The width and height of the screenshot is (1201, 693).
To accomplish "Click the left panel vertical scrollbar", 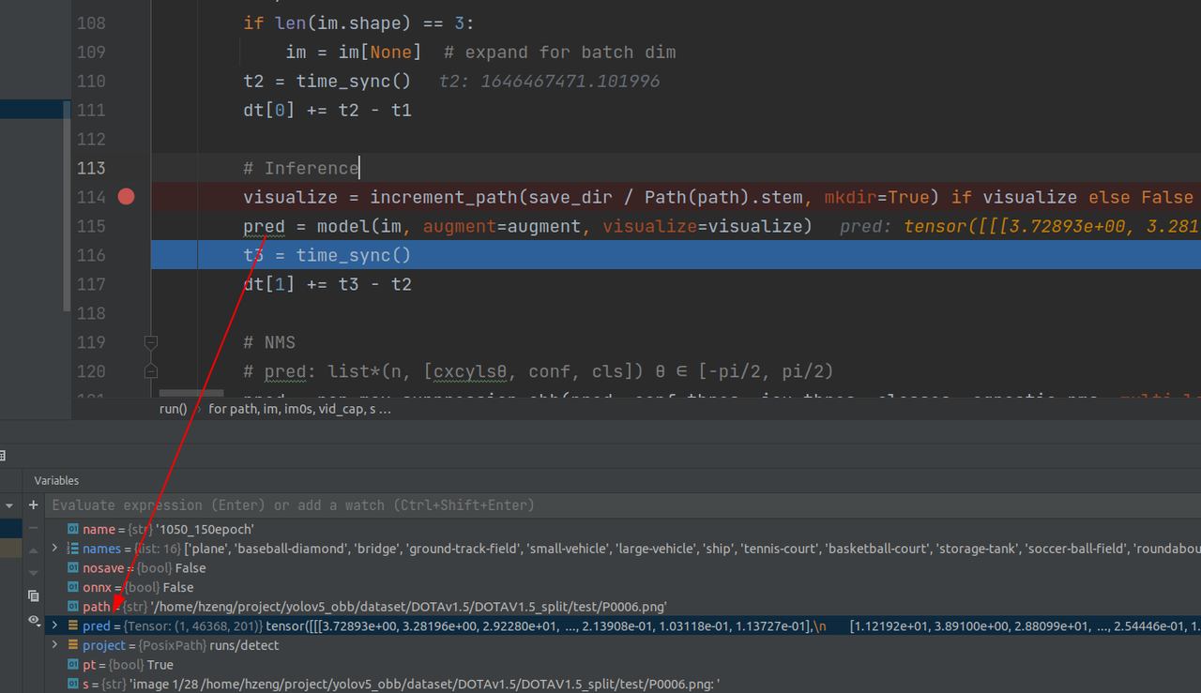I will [67, 206].
